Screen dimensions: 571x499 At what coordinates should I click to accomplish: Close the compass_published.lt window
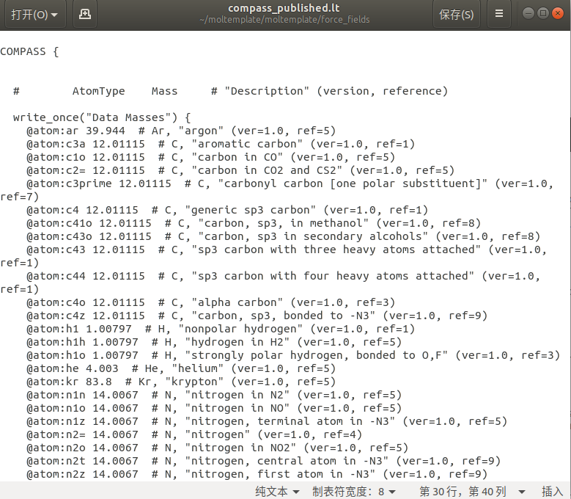[x=556, y=14]
